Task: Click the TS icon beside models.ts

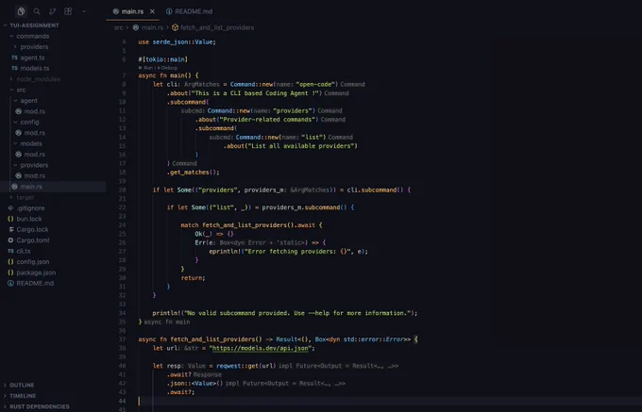Action: click(15, 68)
